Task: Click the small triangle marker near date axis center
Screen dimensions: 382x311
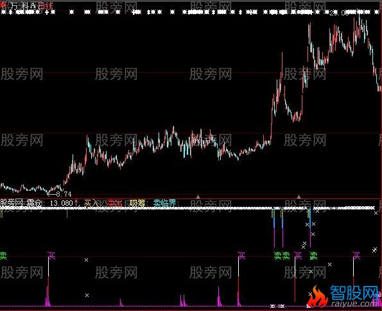Action: click(198, 197)
